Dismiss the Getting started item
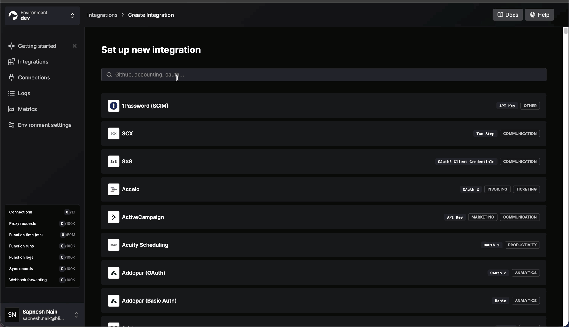Viewport: 569px width, 327px height. pos(75,46)
